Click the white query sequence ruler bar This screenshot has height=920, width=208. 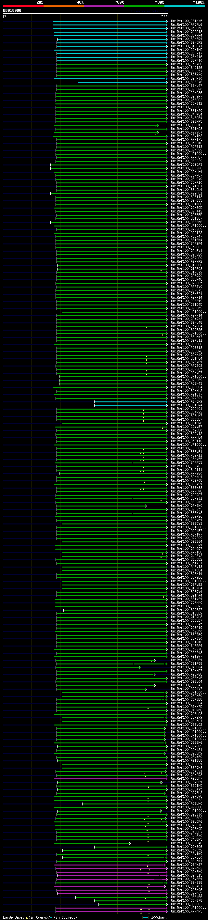coord(86,14)
